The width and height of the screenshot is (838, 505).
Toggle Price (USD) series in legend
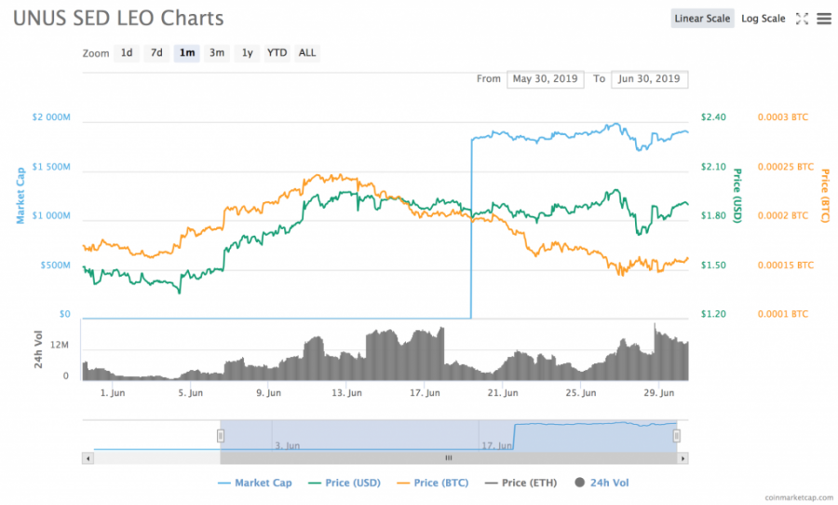pyautogui.click(x=345, y=483)
